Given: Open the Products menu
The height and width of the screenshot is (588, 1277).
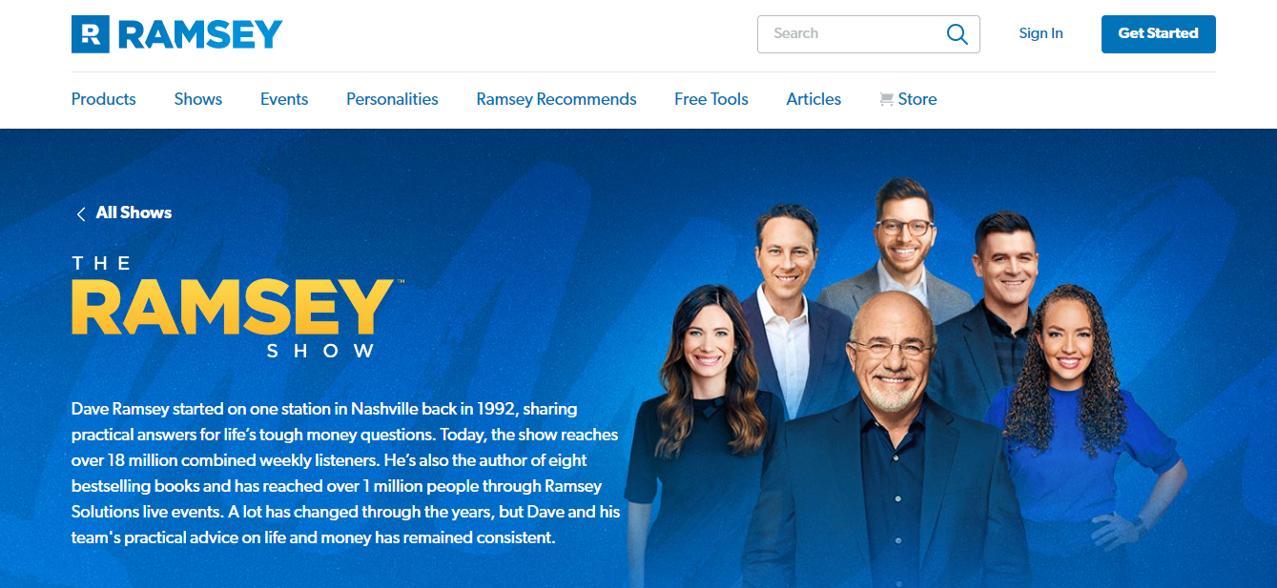Looking at the screenshot, I should (104, 99).
